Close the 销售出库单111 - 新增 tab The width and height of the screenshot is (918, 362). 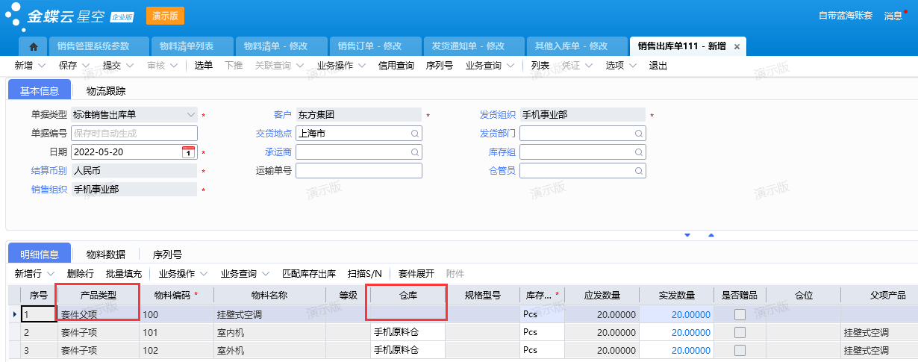(737, 46)
